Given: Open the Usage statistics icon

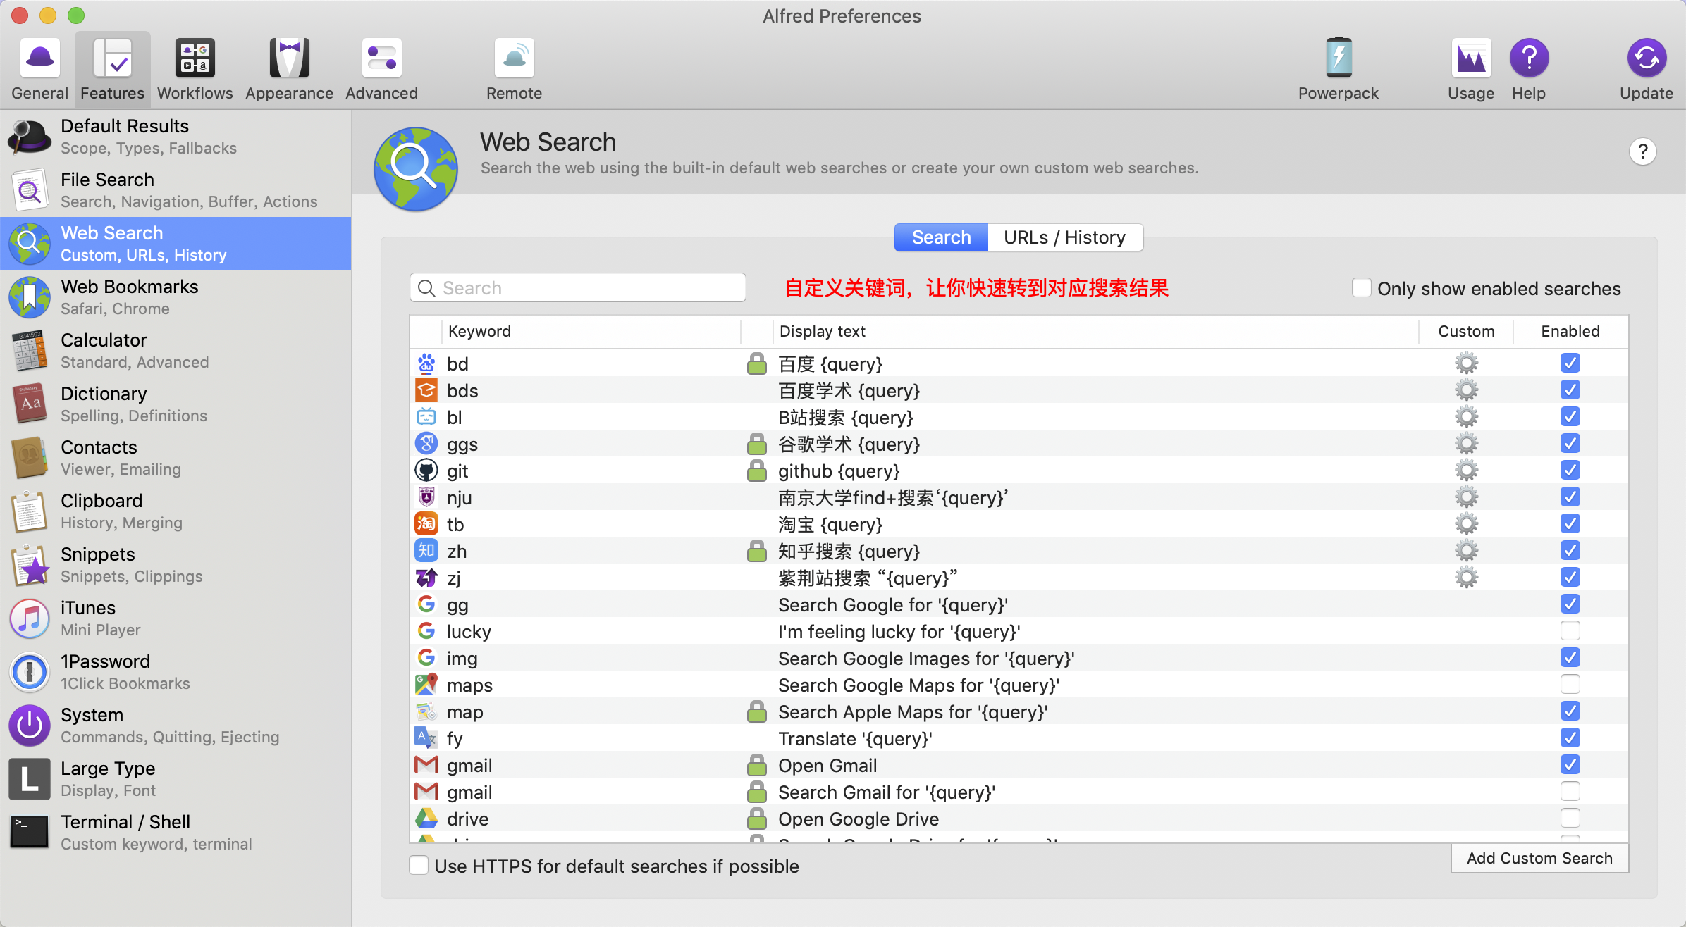Looking at the screenshot, I should 1470,58.
